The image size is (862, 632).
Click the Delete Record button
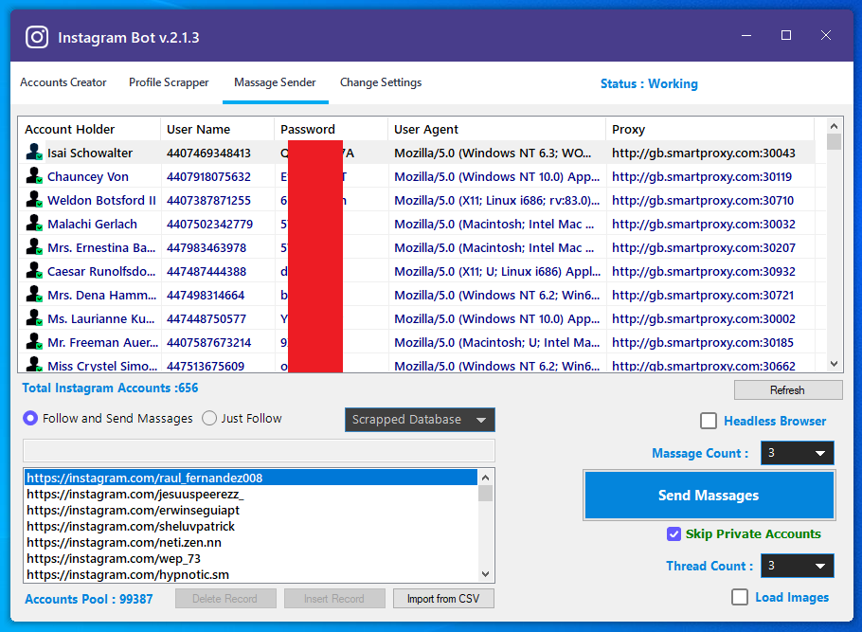pos(225,599)
